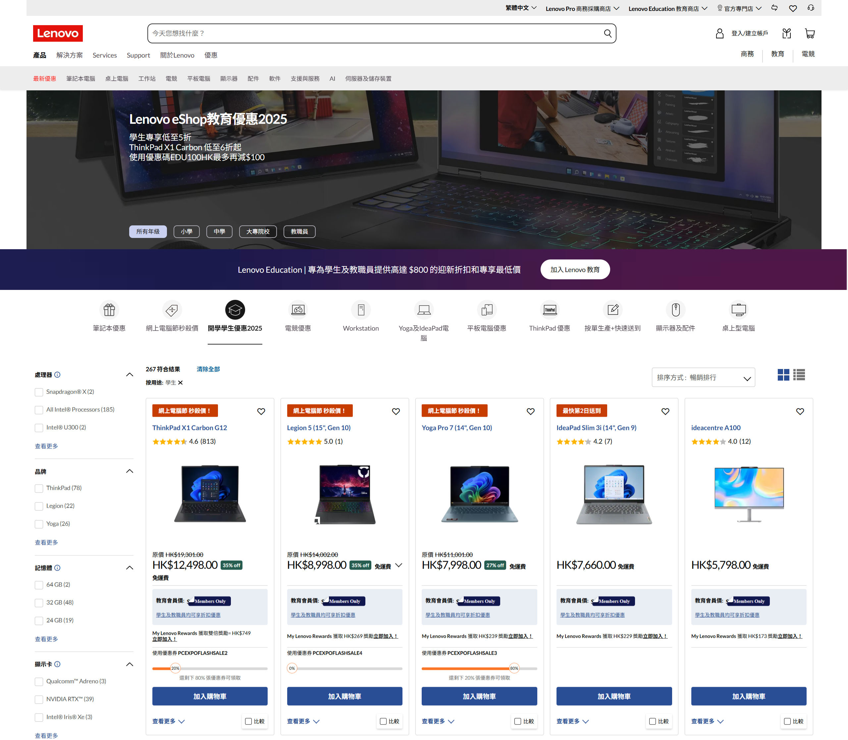Click the Lenovo logo
Image resolution: width=848 pixels, height=740 pixels.
point(58,33)
